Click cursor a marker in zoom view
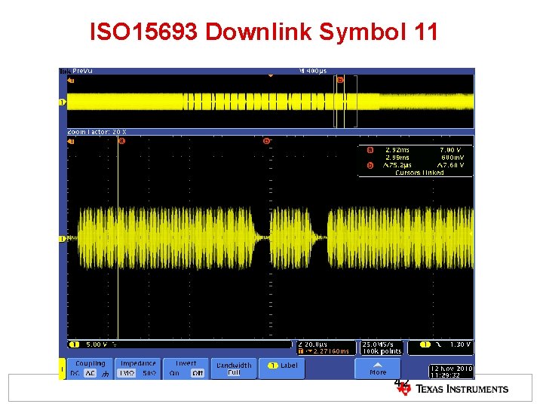 (x=121, y=141)
